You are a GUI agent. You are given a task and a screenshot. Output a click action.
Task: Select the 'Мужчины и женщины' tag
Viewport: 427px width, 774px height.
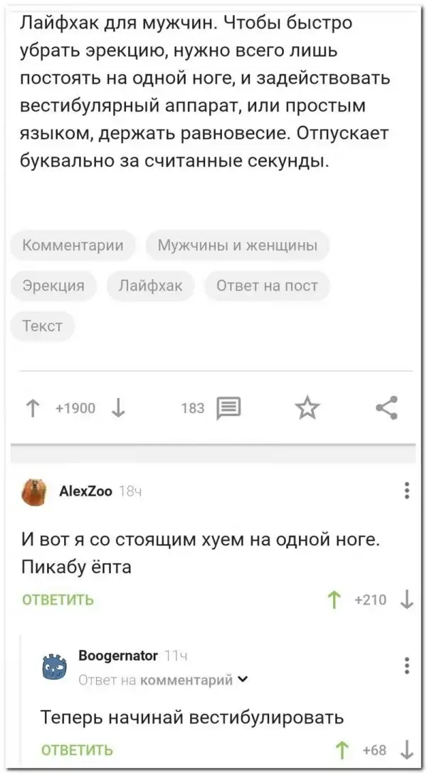click(x=237, y=246)
